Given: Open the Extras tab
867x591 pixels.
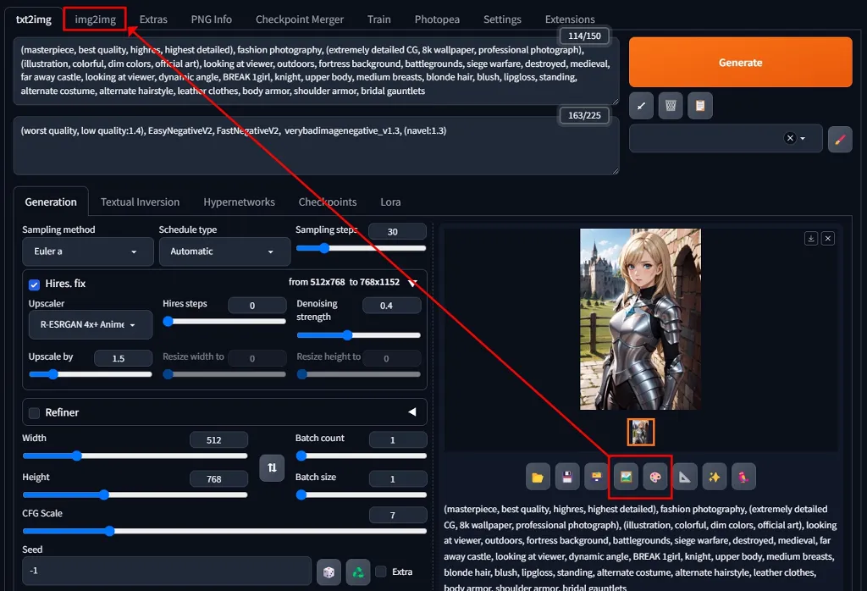Looking at the screenshot, I should coord(153,19).
